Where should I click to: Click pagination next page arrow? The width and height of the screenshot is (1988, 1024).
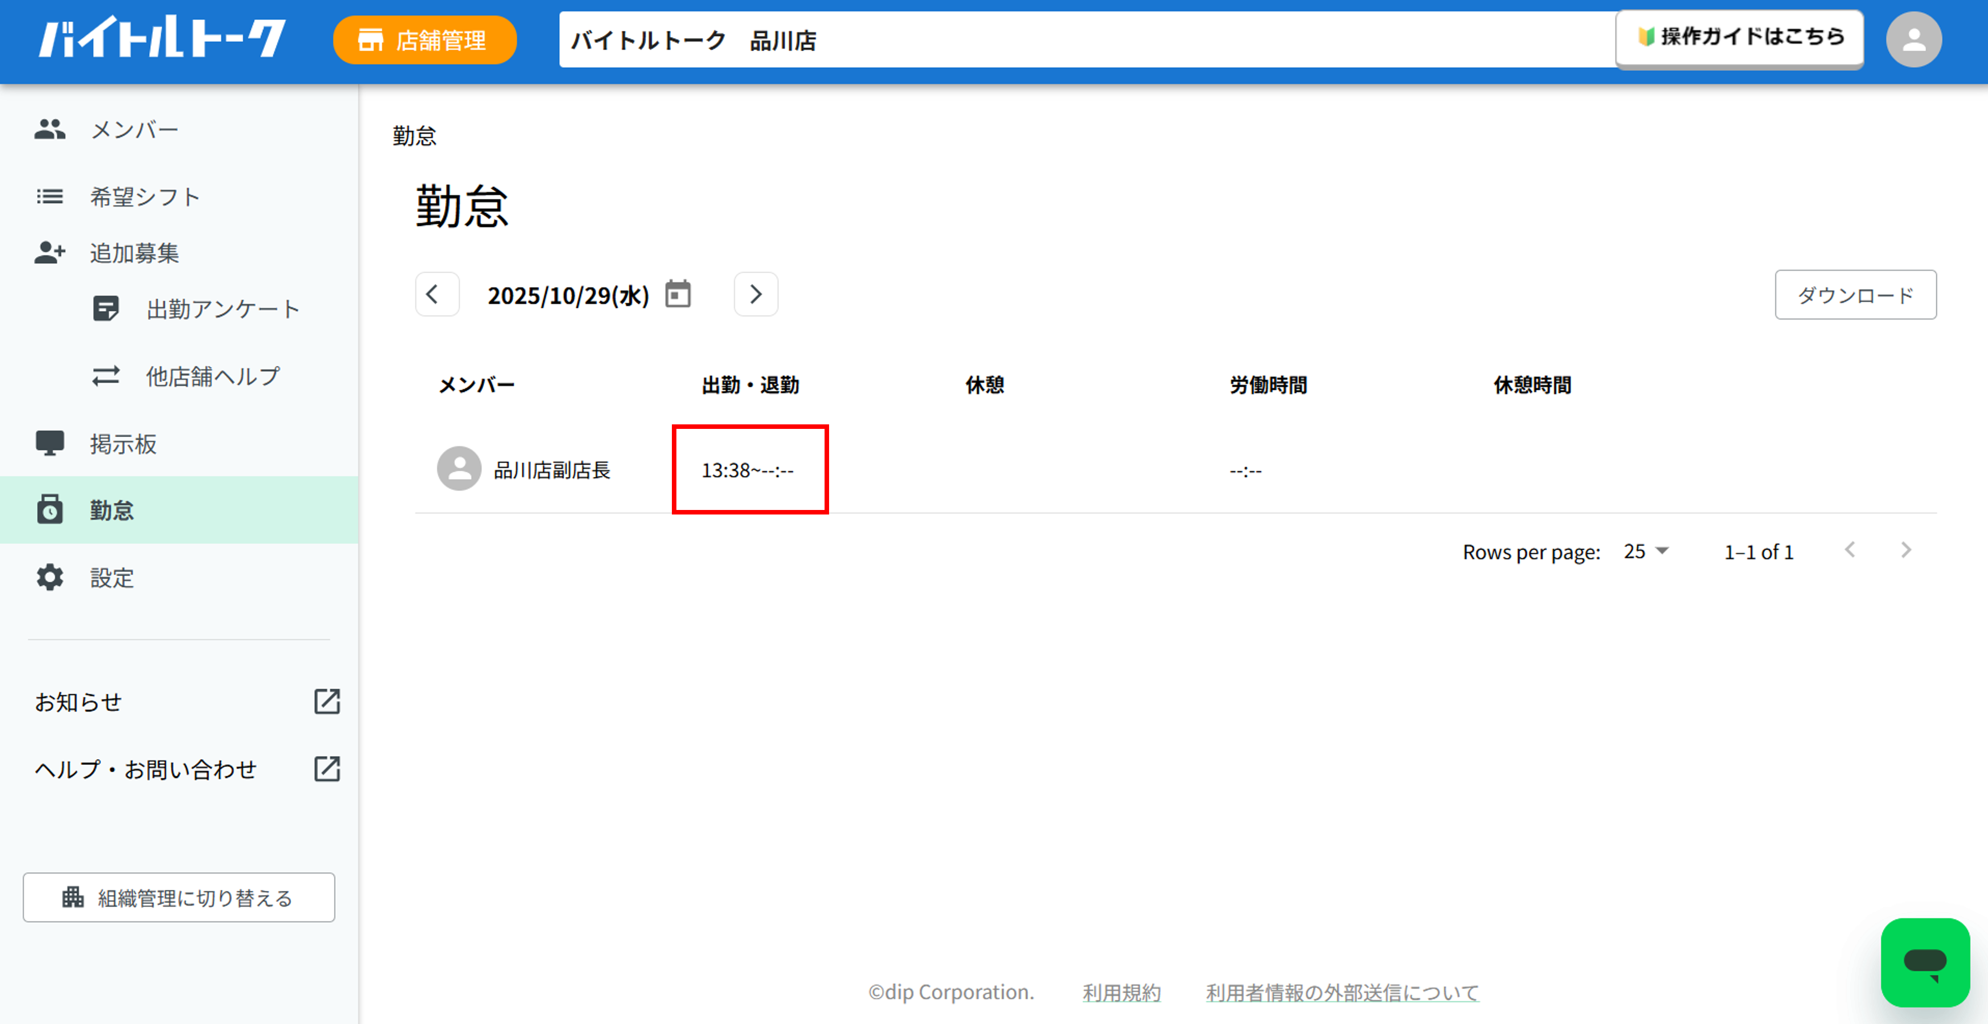(x=1906, y=550)
